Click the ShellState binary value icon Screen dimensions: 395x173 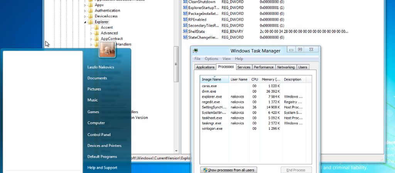click(186, 32)
